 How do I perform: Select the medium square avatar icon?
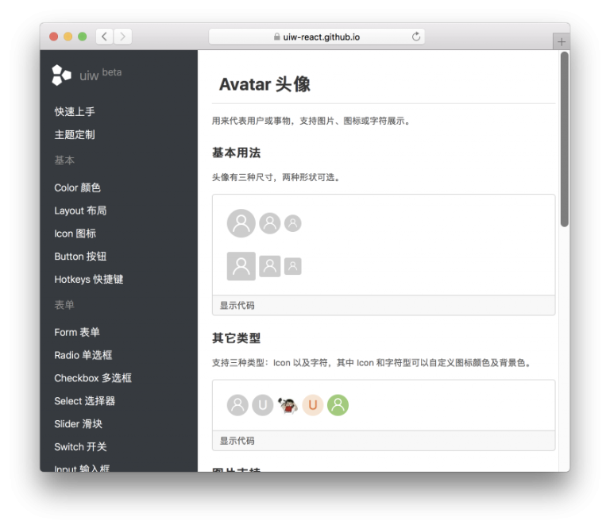click(x=269, y=266)
